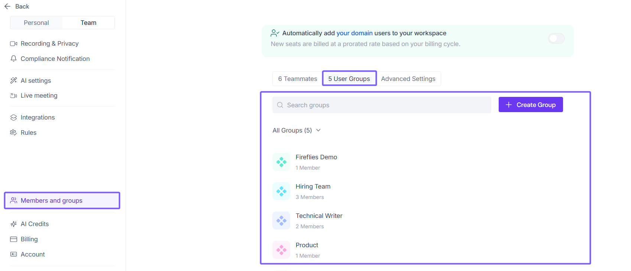Open Integrations via its layers icon
This screenshot has height=271, width=631.
click(14, 118)
